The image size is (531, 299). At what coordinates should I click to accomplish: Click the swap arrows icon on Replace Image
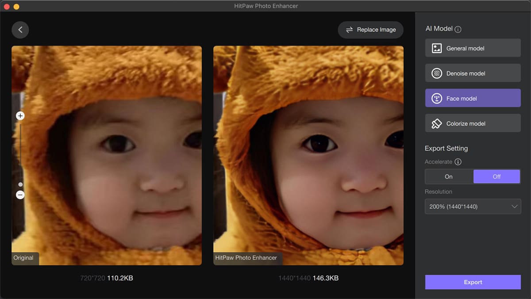pyautogui.click(x=350, y=30)
